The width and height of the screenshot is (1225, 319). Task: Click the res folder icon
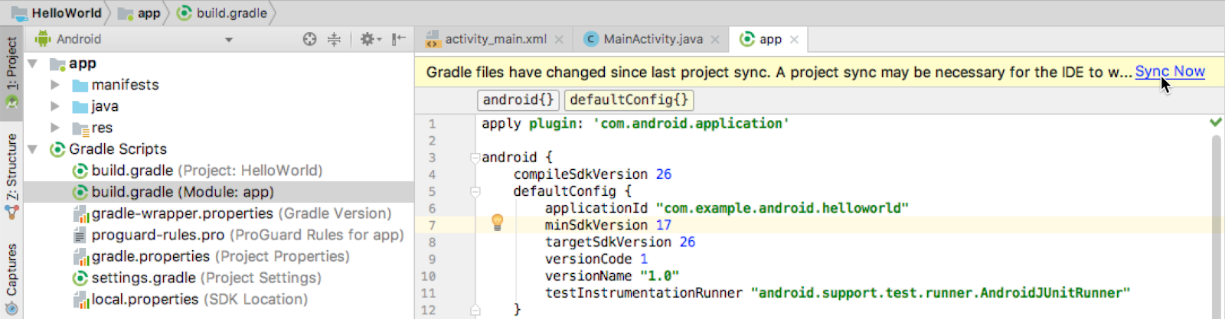coord(80,128)
